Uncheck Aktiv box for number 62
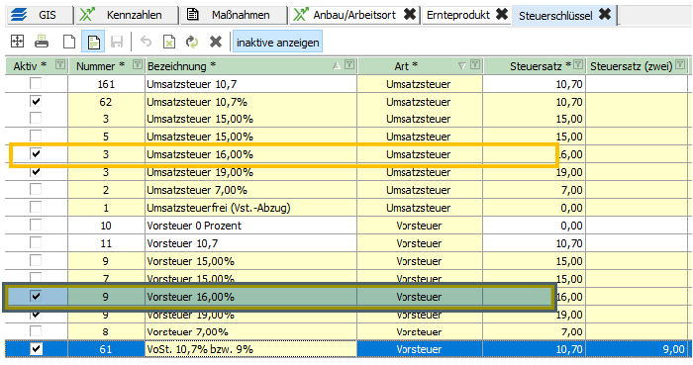This screenshot has height=365, width=693. point(36,102)
